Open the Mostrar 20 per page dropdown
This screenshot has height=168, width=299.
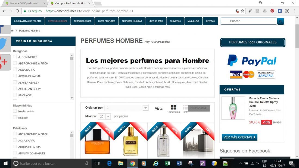[x=104, y=116]
